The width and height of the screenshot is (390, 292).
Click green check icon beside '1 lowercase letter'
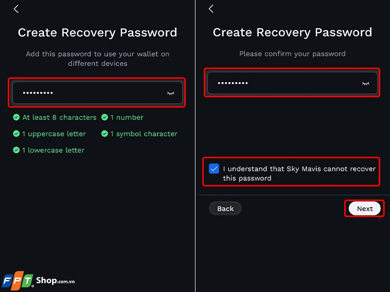pyautogui.click(x=17, y=150)
